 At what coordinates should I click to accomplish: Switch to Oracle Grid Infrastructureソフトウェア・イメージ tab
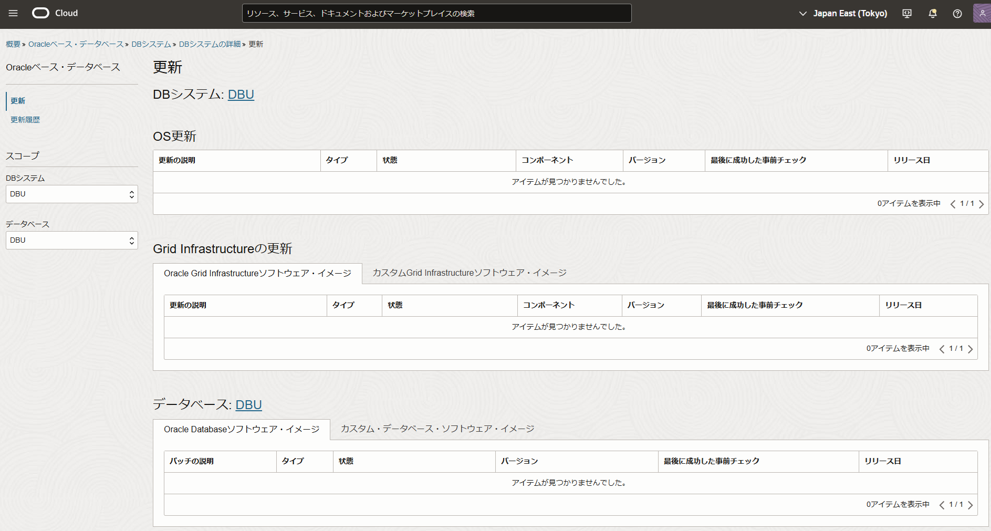[x=257, y=273]
